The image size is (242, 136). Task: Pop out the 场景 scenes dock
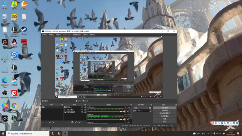pos(62,105)
